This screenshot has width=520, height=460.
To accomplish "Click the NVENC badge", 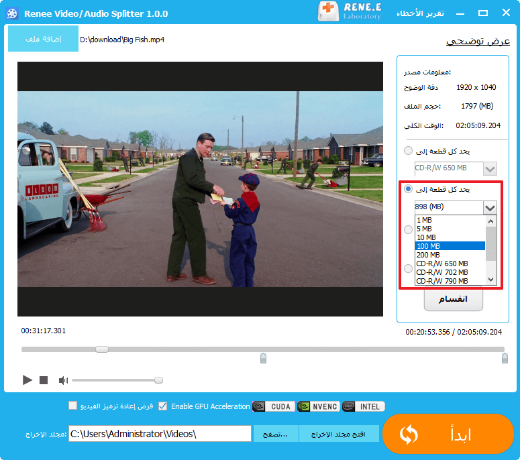I will [x=318, y=406].
